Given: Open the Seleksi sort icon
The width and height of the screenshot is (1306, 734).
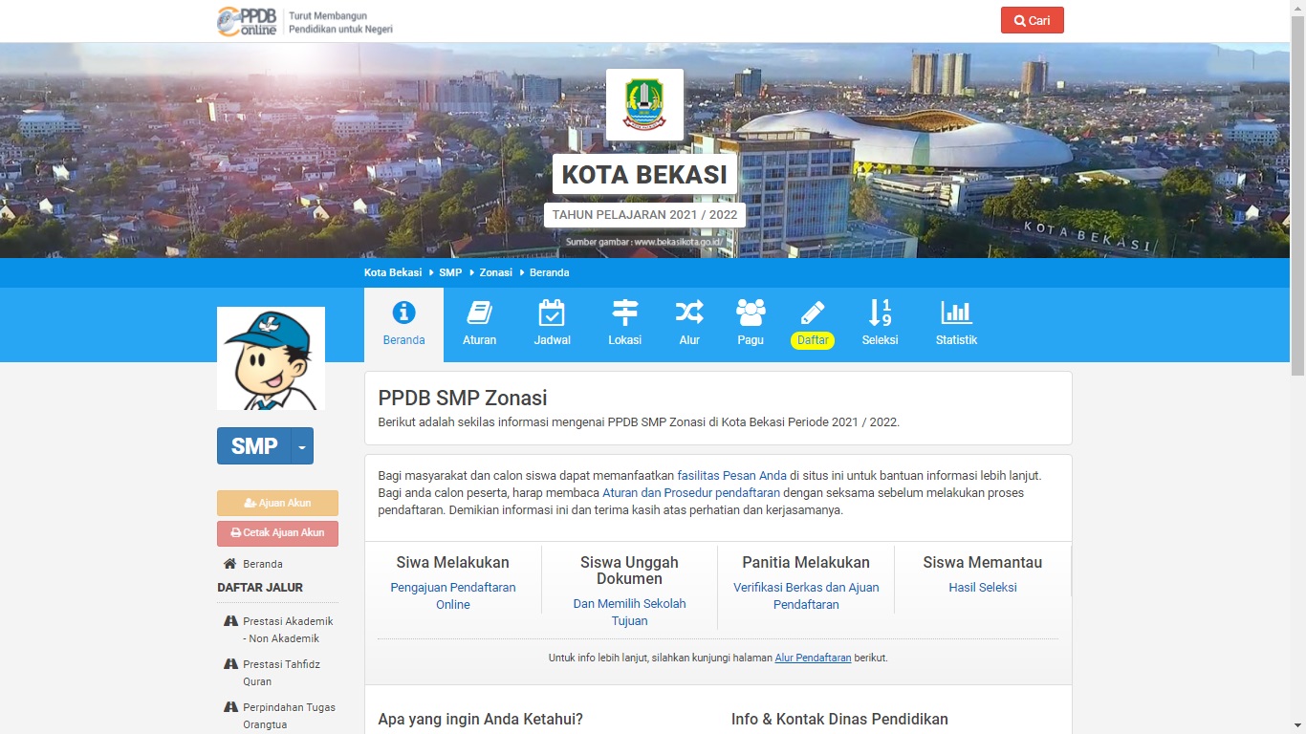Looking at the screenshot, I should pyautogui.click(x=880, y=313).
